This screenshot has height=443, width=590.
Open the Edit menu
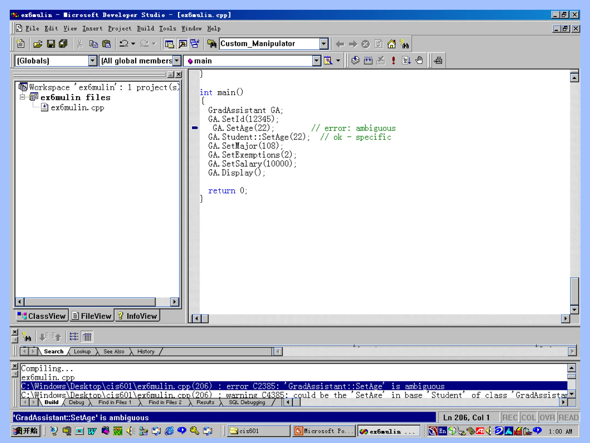pos(51,28)
